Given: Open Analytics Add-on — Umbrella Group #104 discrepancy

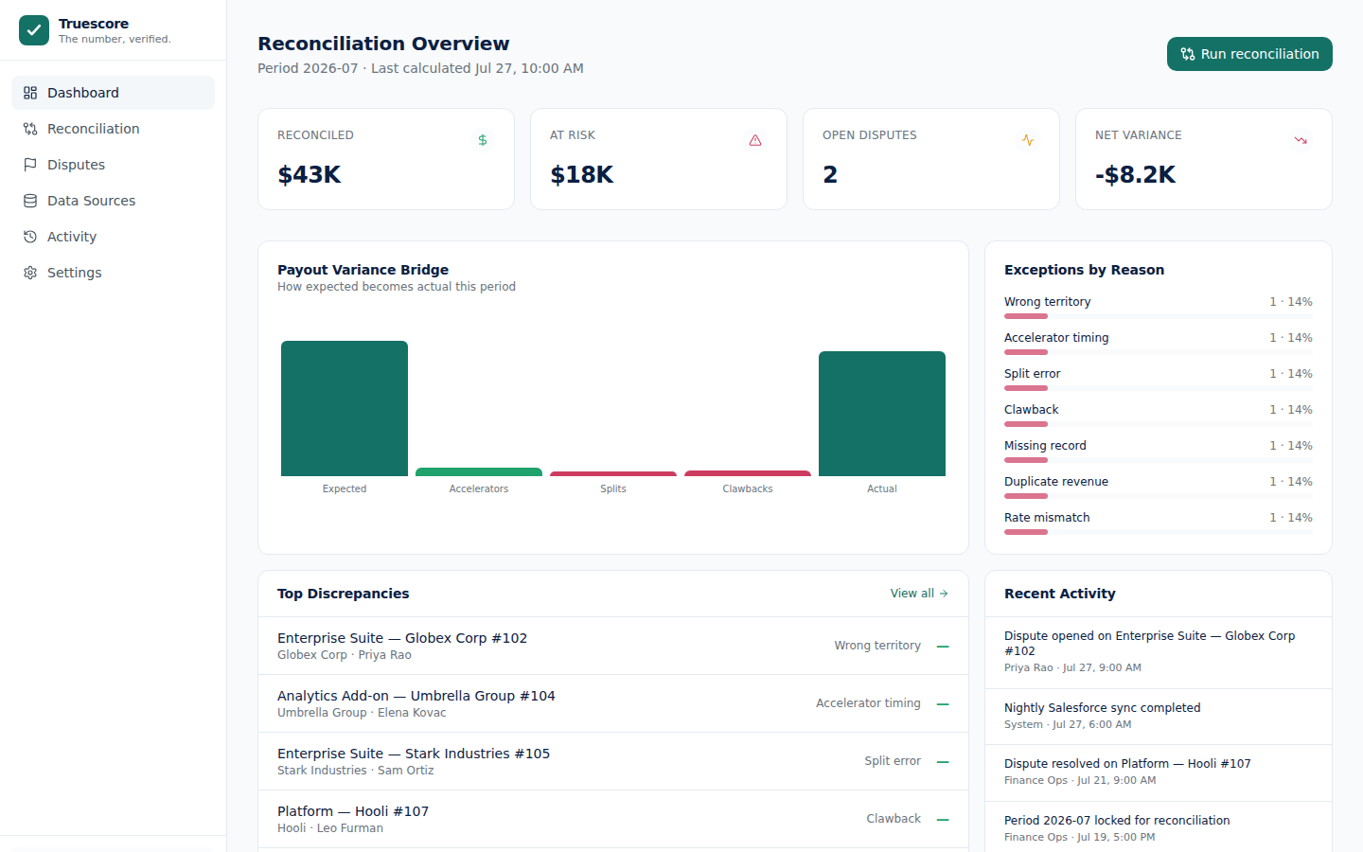Looking at the screenshot, I should tap(613, 703).
